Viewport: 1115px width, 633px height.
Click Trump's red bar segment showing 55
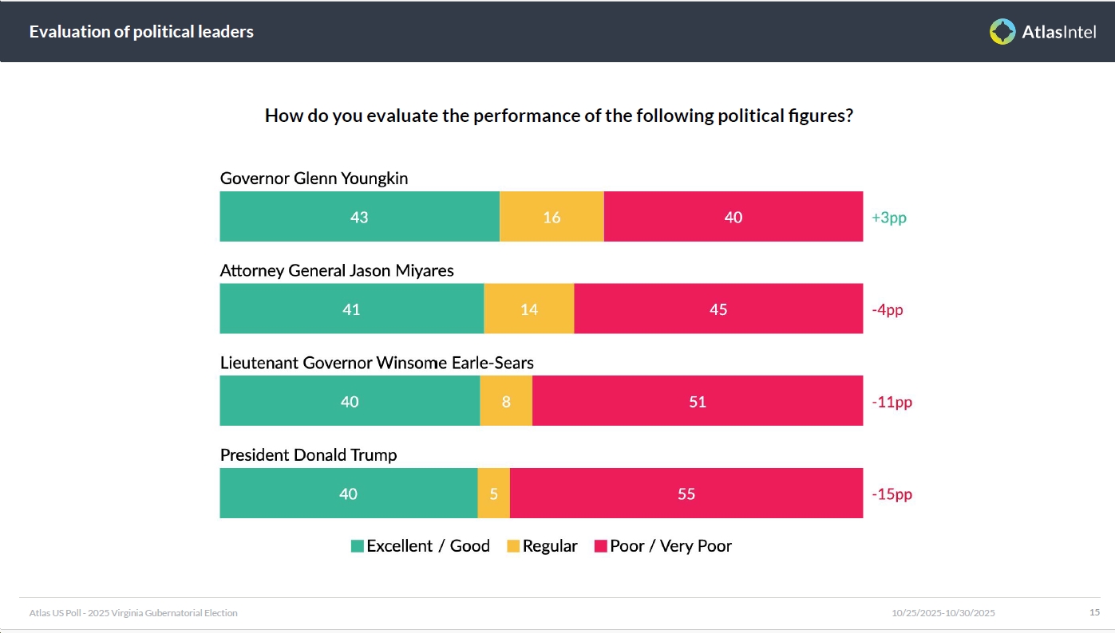[686, 493]
